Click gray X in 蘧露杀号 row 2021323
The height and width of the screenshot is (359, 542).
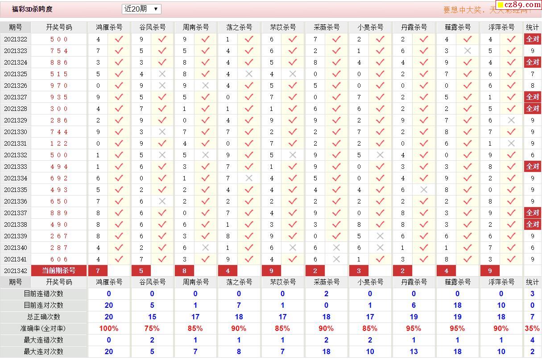(x=468, y=51)
